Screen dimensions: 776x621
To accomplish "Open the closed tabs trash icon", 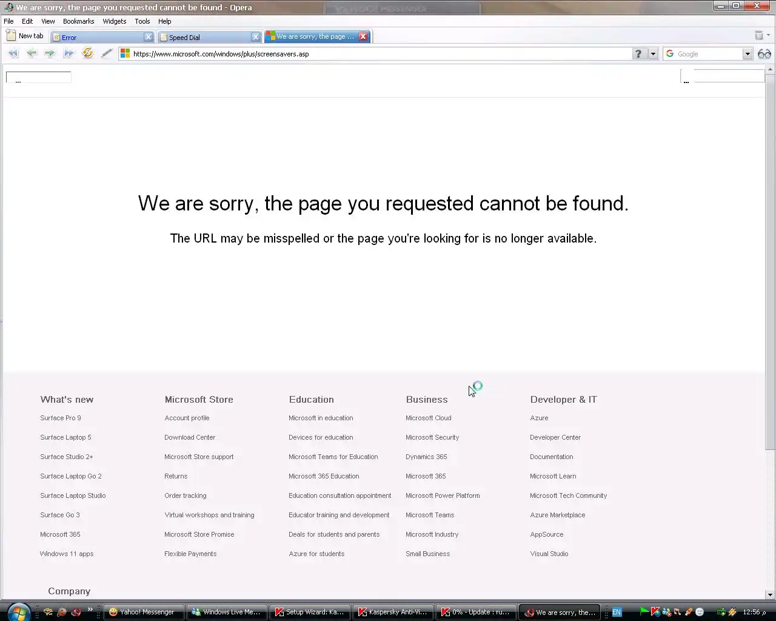I will point(758,35).
